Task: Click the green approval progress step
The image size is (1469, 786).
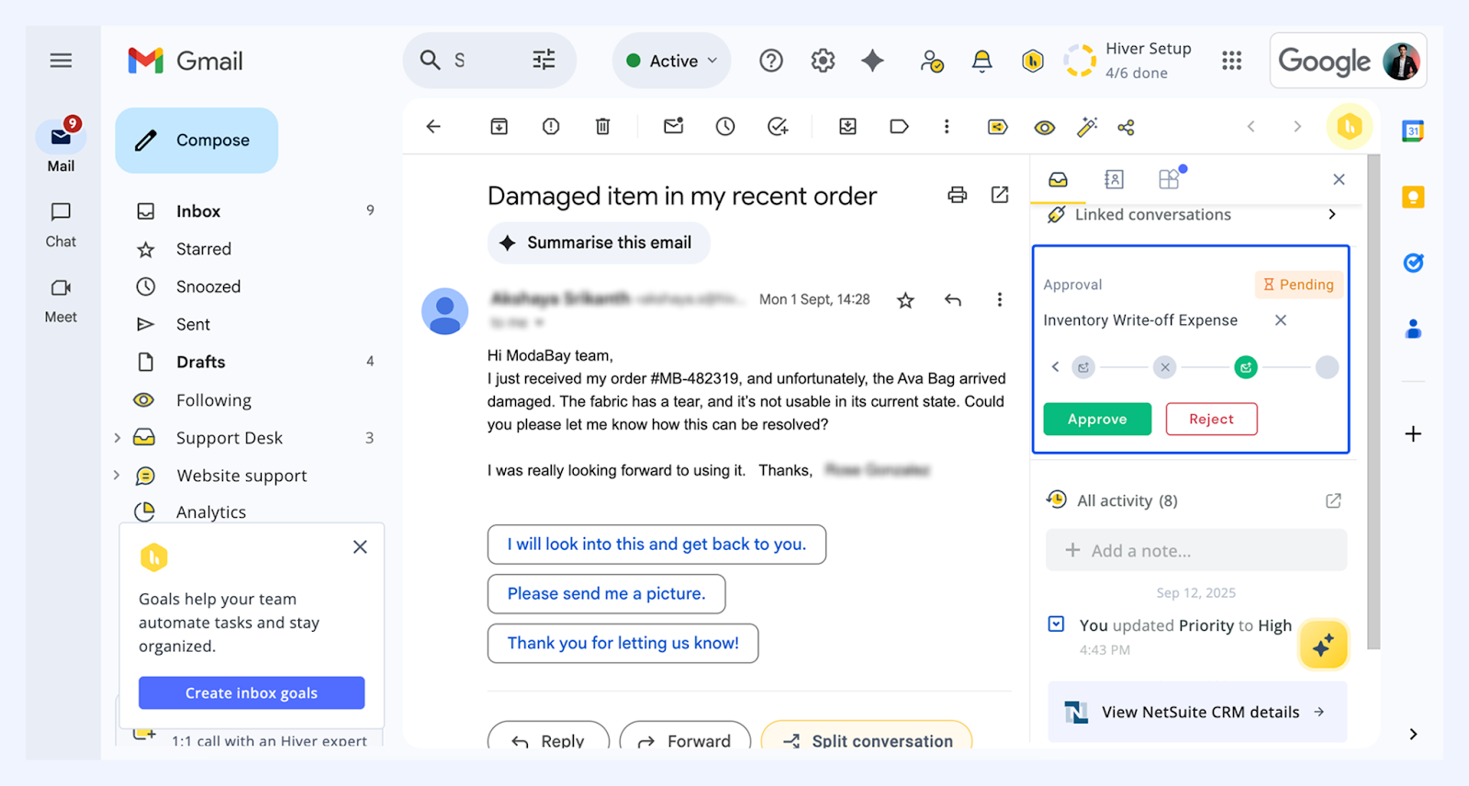Action: tap(1246, 367)
